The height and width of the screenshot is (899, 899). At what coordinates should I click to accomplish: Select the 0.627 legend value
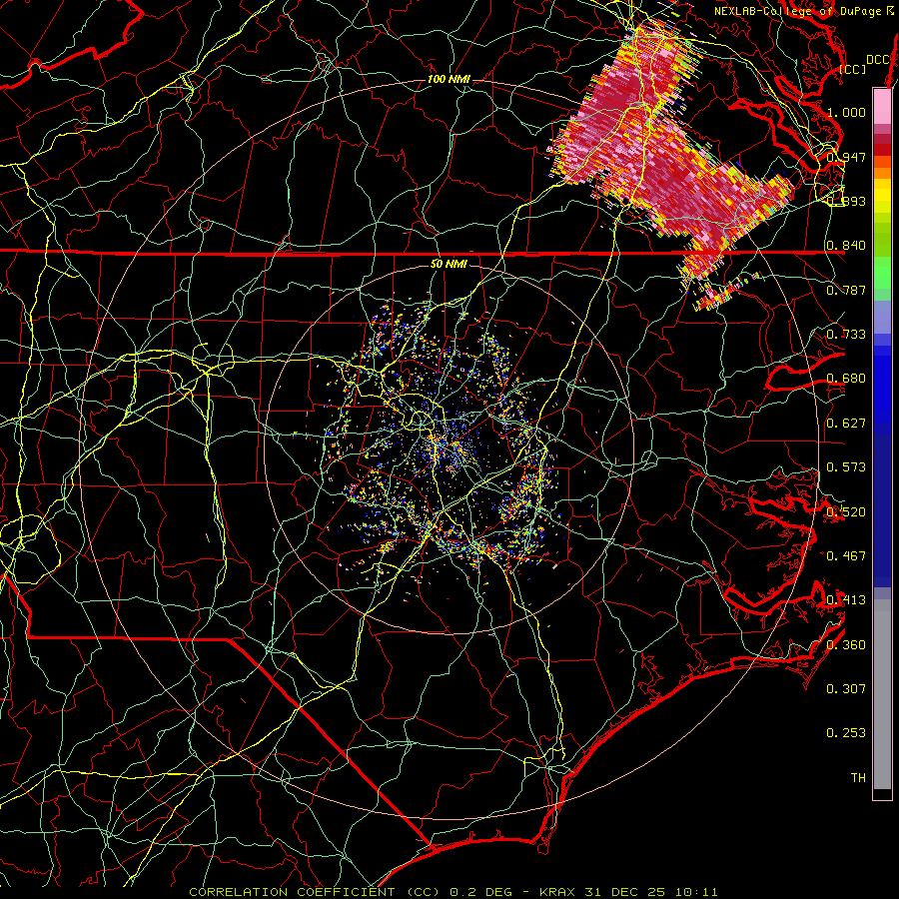click(846, 424)
